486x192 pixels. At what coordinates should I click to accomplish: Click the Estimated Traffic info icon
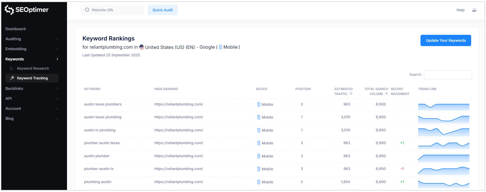pos(351,94)
